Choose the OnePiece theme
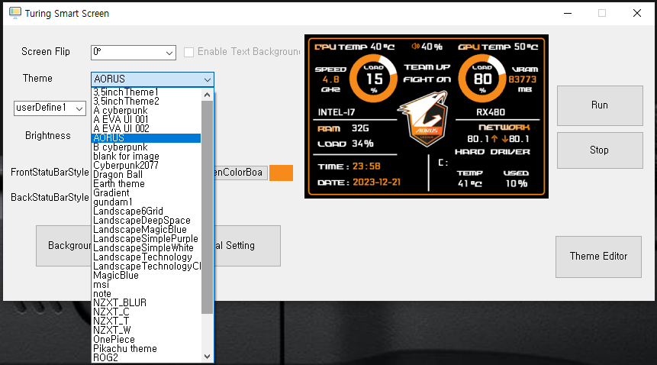This screenshot has height=365, width=657. pyautogui.click(x=146, y=340)
